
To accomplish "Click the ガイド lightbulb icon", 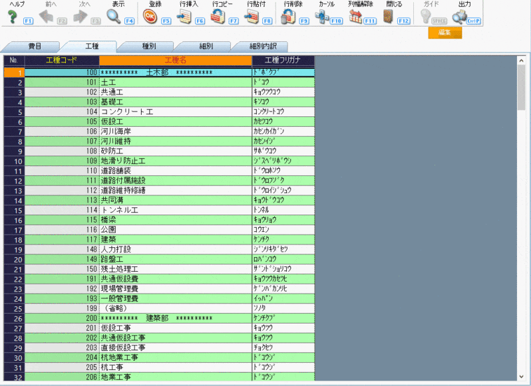I will (x=425, y=16).
